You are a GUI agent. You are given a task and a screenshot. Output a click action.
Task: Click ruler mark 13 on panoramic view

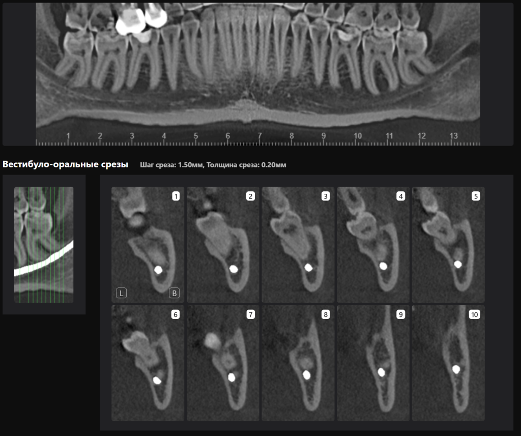point(453,136)
